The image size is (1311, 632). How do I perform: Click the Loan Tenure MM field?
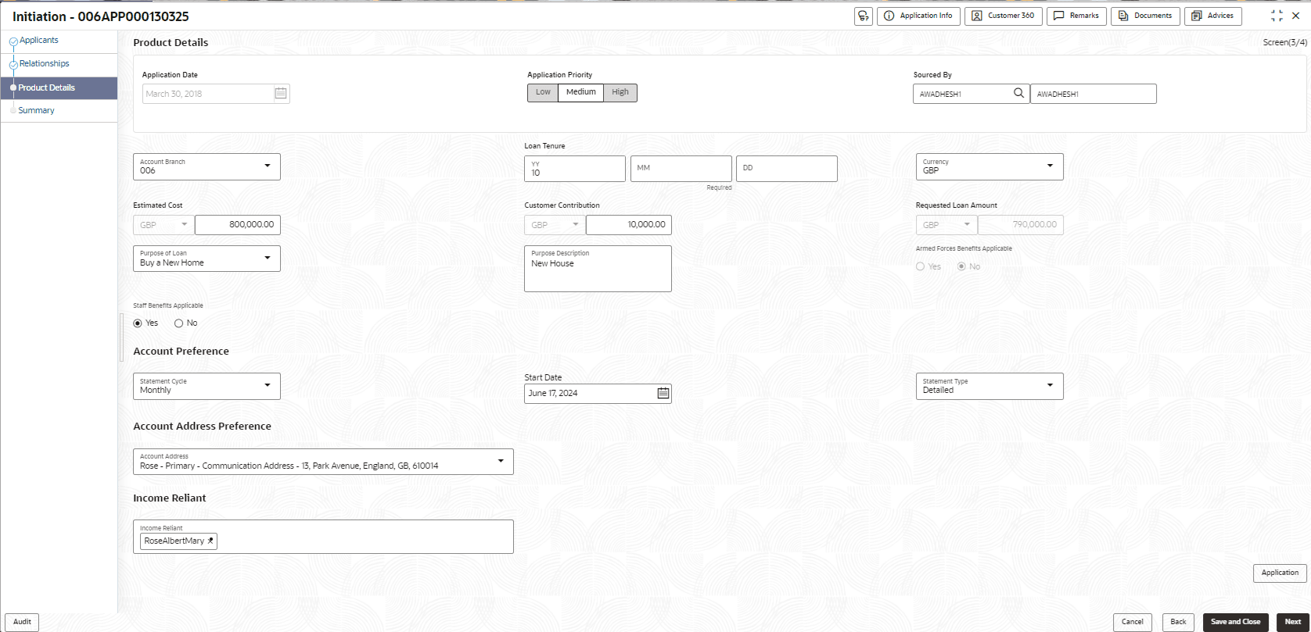681,169
